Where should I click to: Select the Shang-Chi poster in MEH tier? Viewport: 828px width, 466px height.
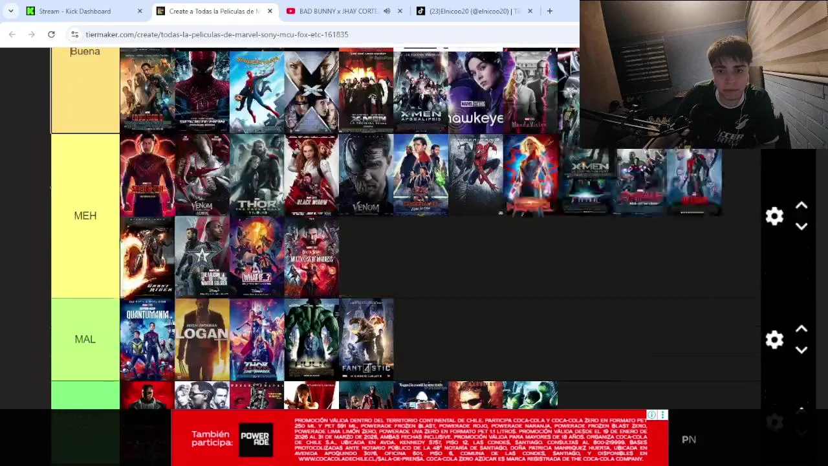point(147,175)
